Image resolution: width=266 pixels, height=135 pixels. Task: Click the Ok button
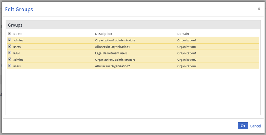pos(243,126)
